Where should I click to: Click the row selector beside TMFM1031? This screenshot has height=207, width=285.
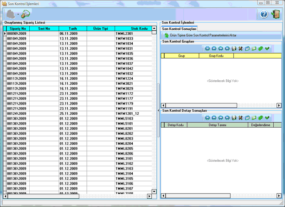click(x=5, y=49)
